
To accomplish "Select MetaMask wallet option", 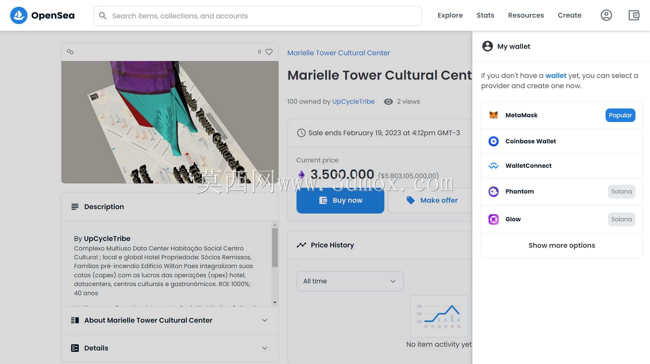I will [x=562, y=115].
